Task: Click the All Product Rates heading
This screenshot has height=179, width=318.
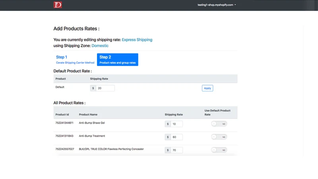Action: 69,103
